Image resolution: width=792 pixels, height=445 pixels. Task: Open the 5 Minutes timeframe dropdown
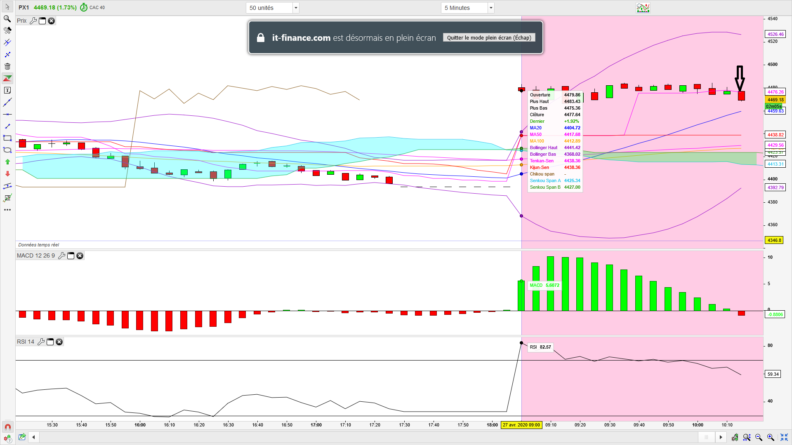point(490,8)
